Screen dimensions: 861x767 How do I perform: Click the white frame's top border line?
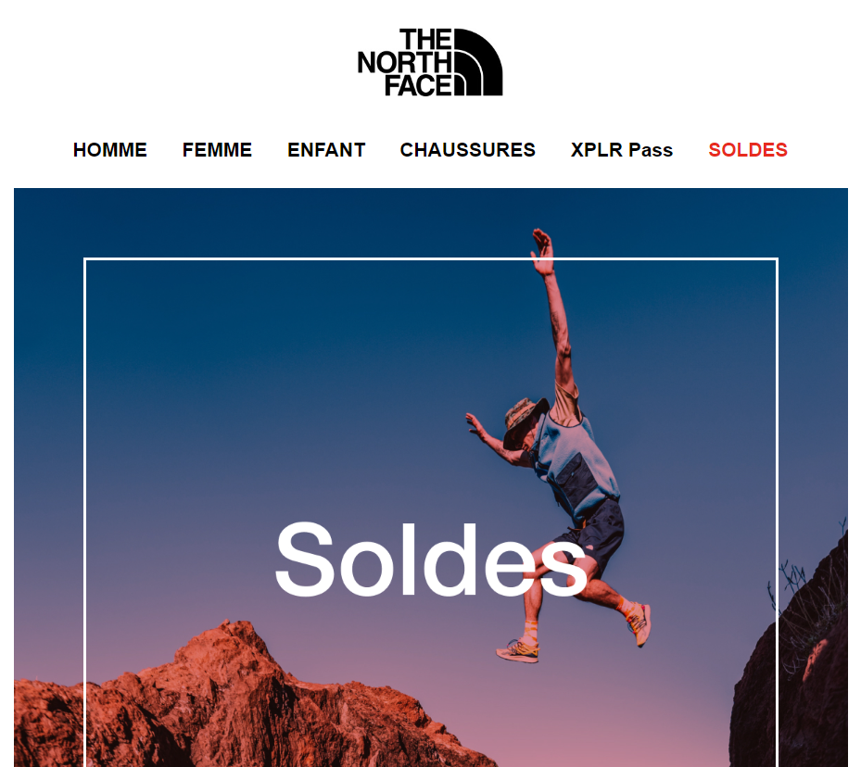point(431,259)
